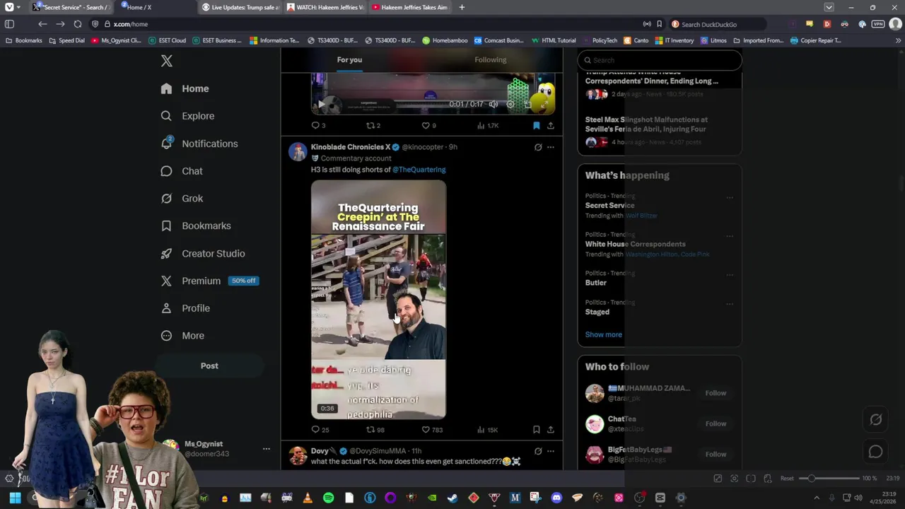Switch to the Following tab

[491, 59]
